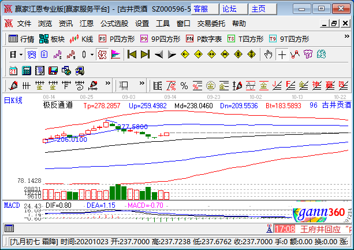Jump to first bar with skip-back icon

click(132, 54)
